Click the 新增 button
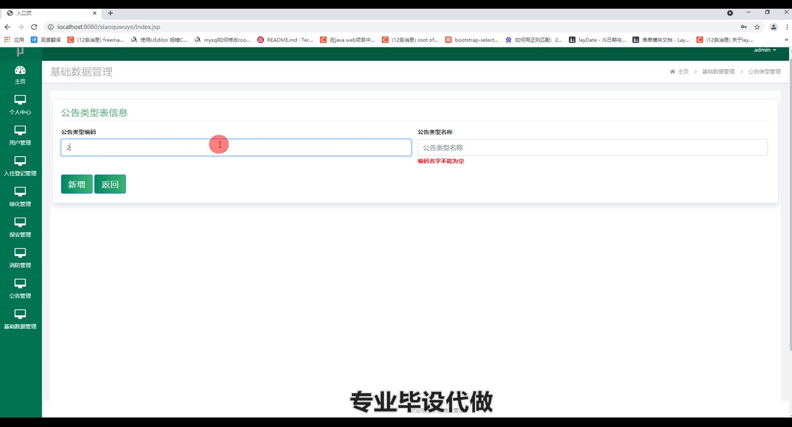This screenshot has width=792, height=427. 77,184
